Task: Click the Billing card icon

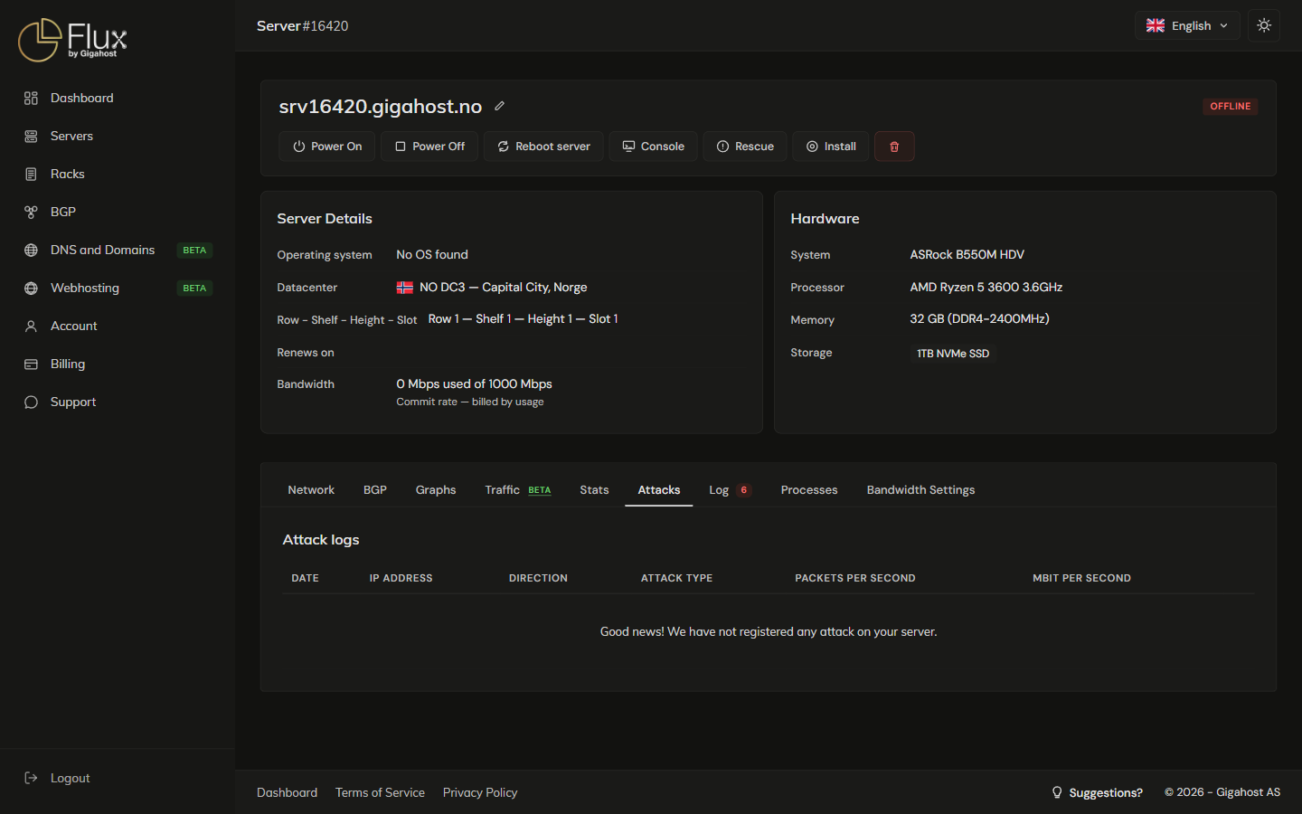Action: point(31,364)
